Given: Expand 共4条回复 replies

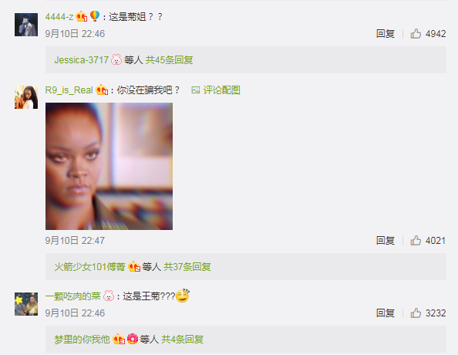Looking at the screenshot, I should pyautogui.click(x=182, y=340).
